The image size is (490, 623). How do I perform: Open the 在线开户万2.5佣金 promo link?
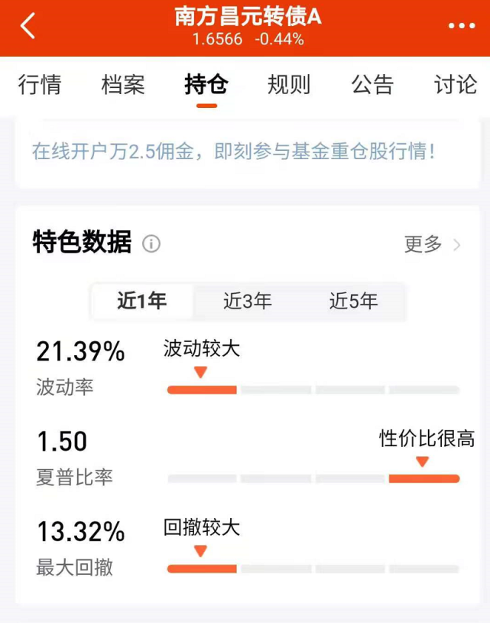point(233,151)
